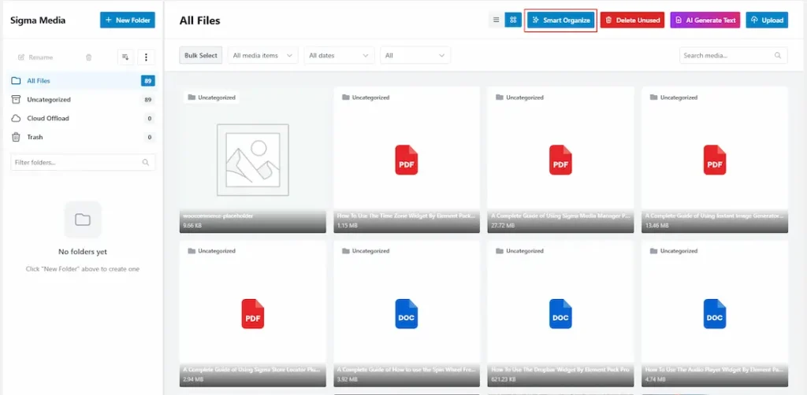Click the trash icon beside Rename
Image resolution: width=807 pixels, height=395 pixels.
tap(88, 57)
